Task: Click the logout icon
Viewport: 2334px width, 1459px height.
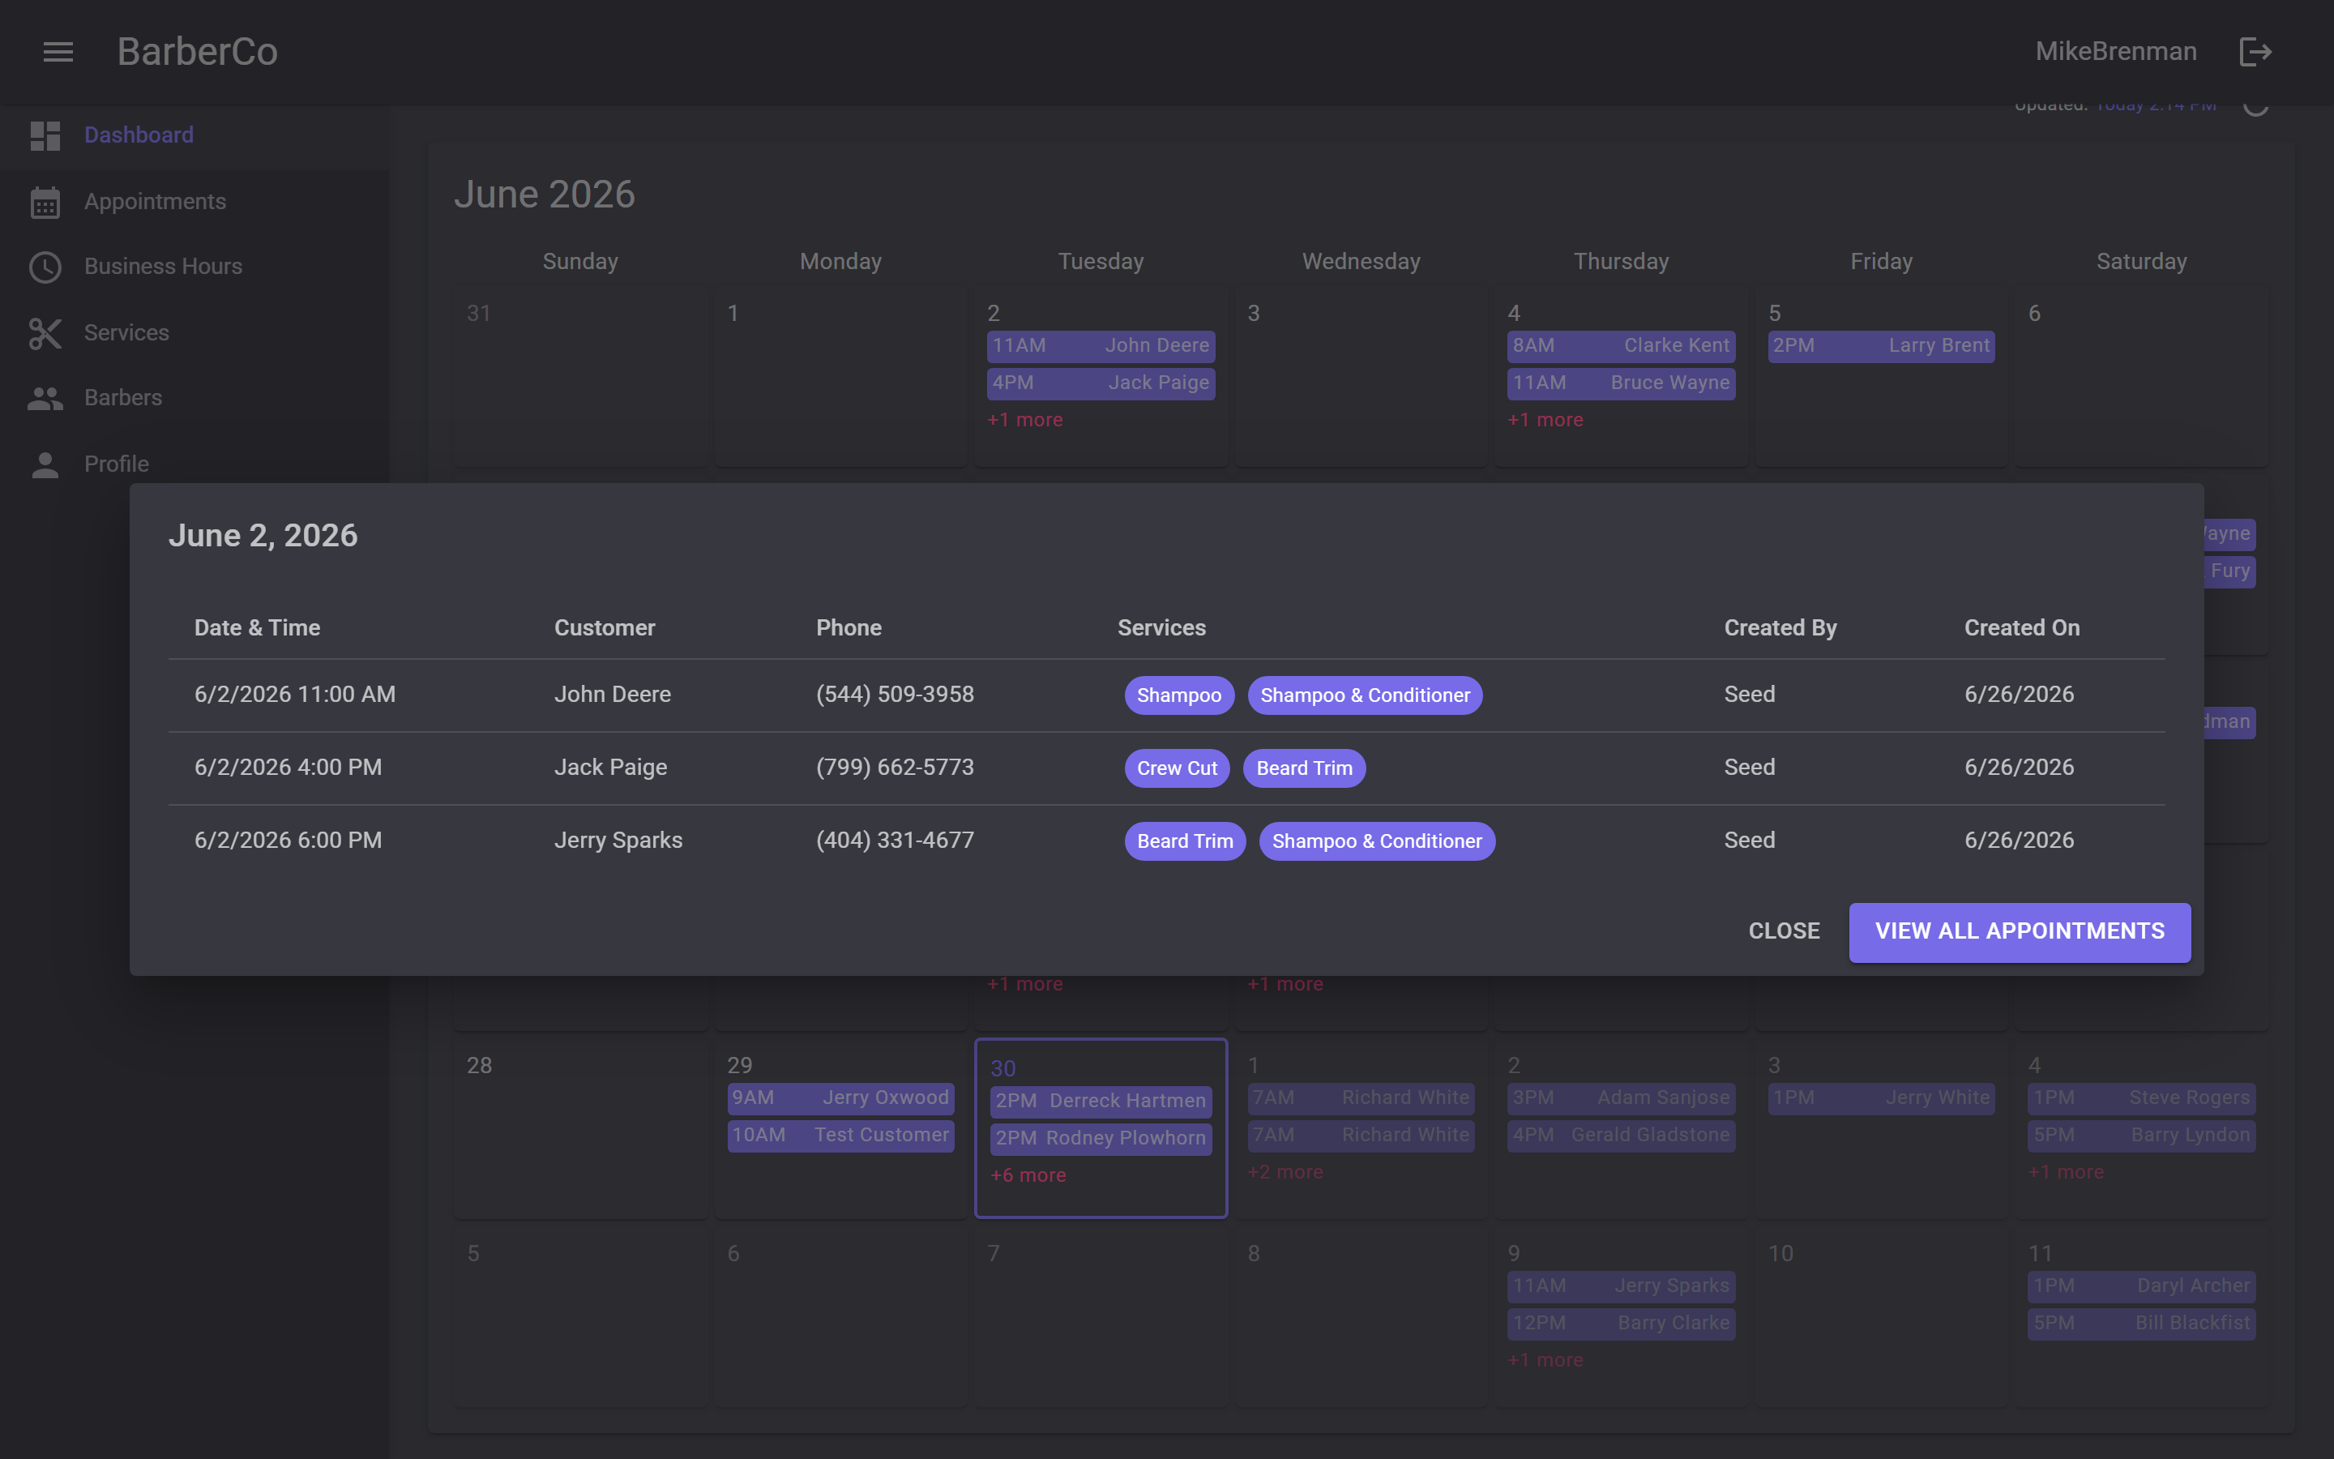Action: click(2255, 52)
